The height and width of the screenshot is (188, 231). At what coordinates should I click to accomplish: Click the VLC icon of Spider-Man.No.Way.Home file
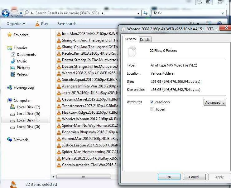[59, 126]
